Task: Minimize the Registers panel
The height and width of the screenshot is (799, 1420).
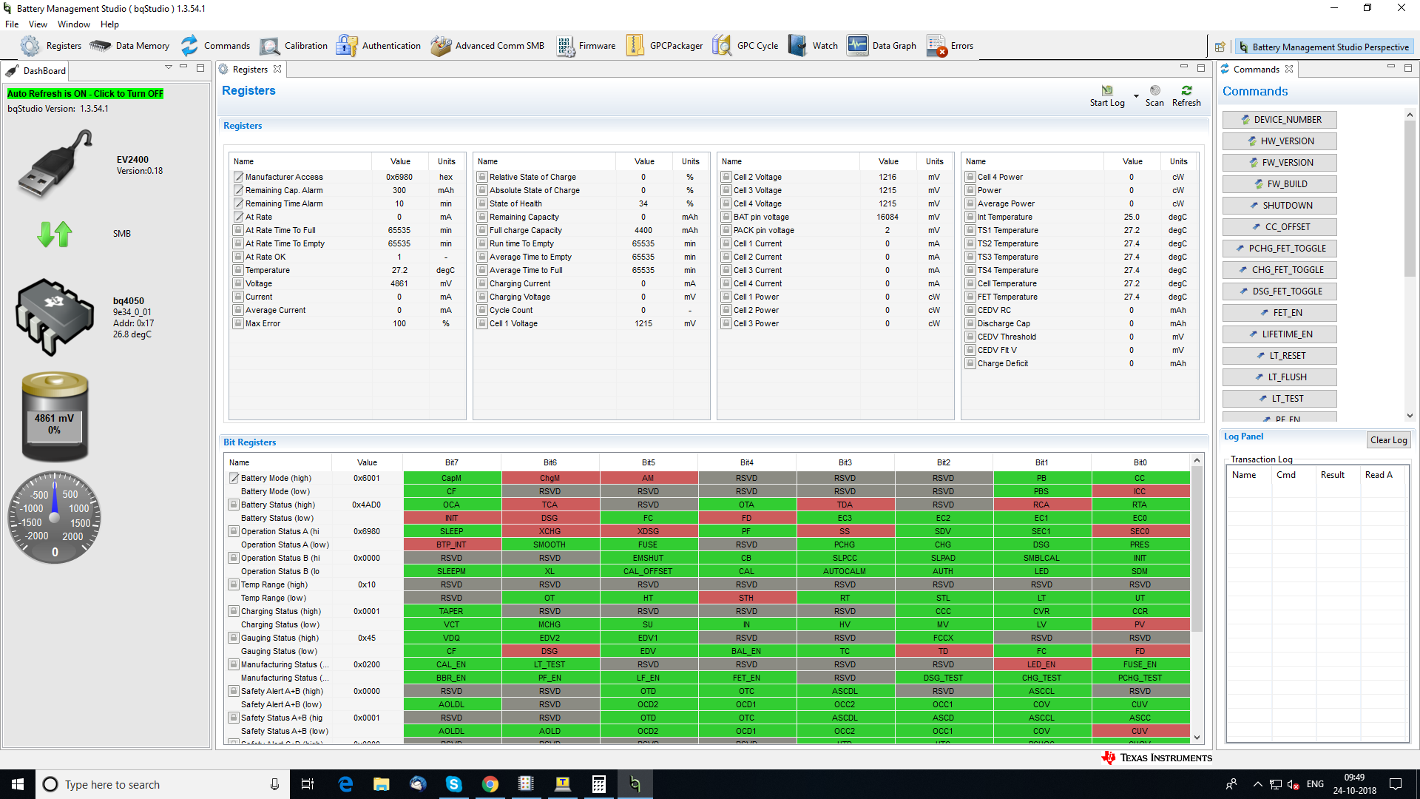Action: coord(1184,67)
